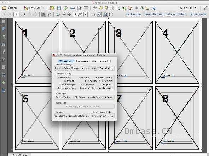Image resolution: width=209 pixels, height=156 pixels.
Task: Click the fit page to window icon
Action: (x=99, y=14)
